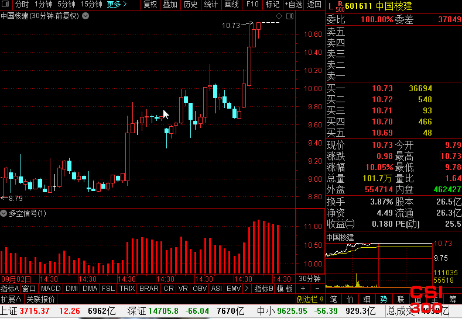Select the VR indicator

tap(183, 289)
